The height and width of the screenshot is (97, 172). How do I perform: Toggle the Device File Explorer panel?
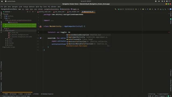[x=171, y=85]
